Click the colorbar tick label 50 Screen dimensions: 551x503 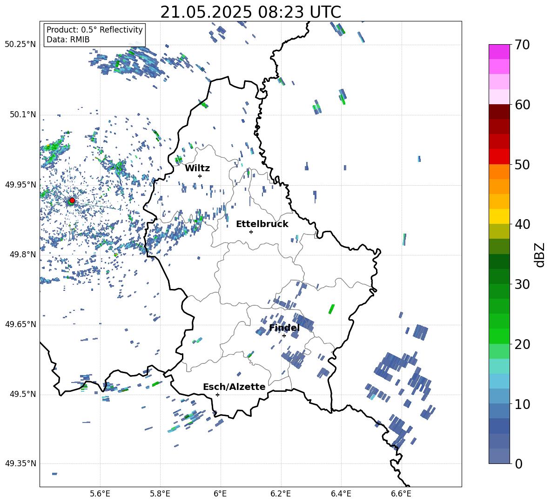[522, 165]
